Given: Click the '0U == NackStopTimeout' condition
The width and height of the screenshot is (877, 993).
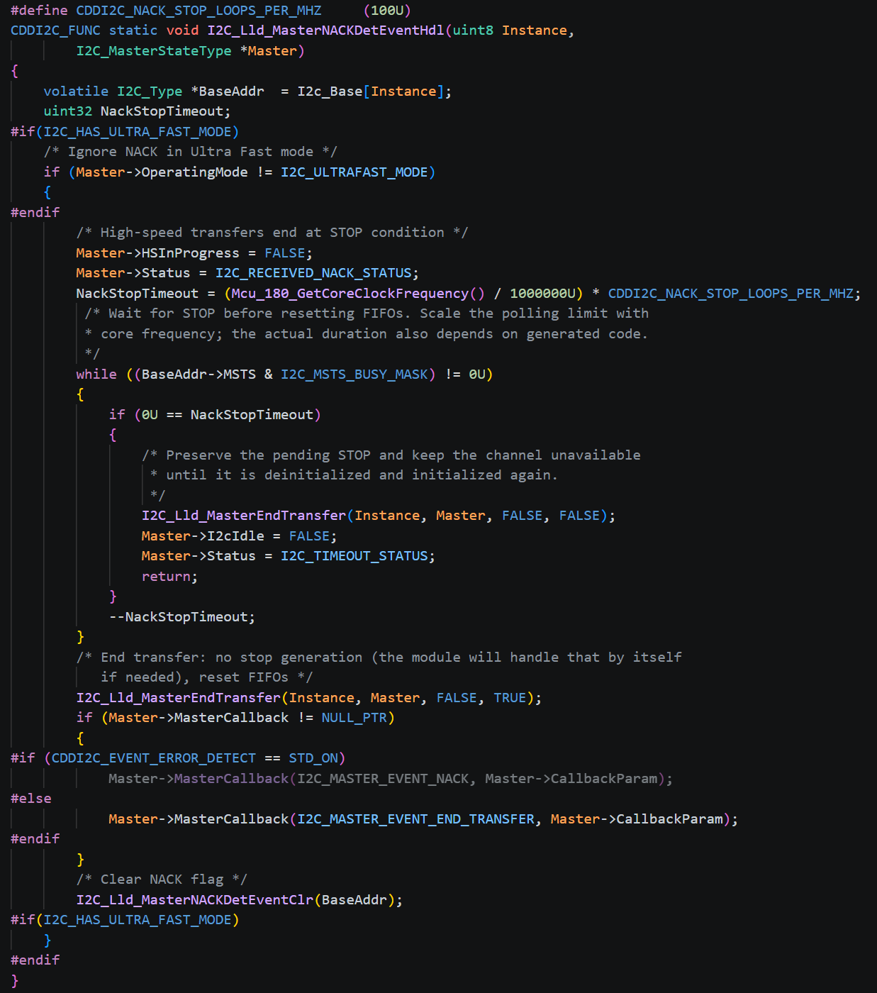Looking at the screenshot, I should point(228,415).
